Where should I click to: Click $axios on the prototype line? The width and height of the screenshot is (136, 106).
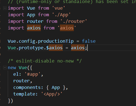point(54,48)
